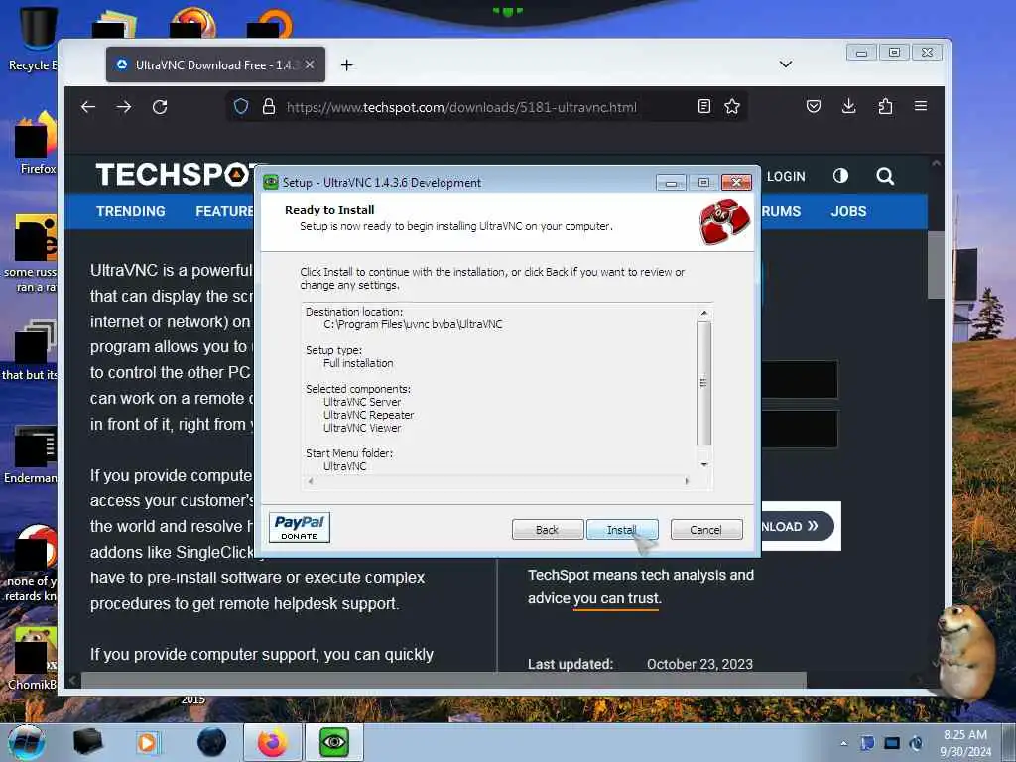Open the dark globe taskbar icon
Viewport: 1016px width, 762px height.
212,742
